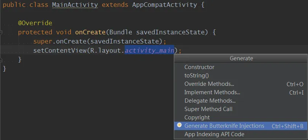Select Implement Methods... option
Viewport: 308px width, 140px height.
241,92
